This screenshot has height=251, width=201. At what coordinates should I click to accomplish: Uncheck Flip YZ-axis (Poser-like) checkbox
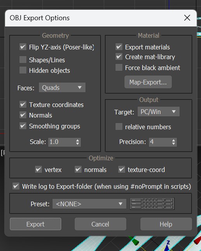point(23,47)
